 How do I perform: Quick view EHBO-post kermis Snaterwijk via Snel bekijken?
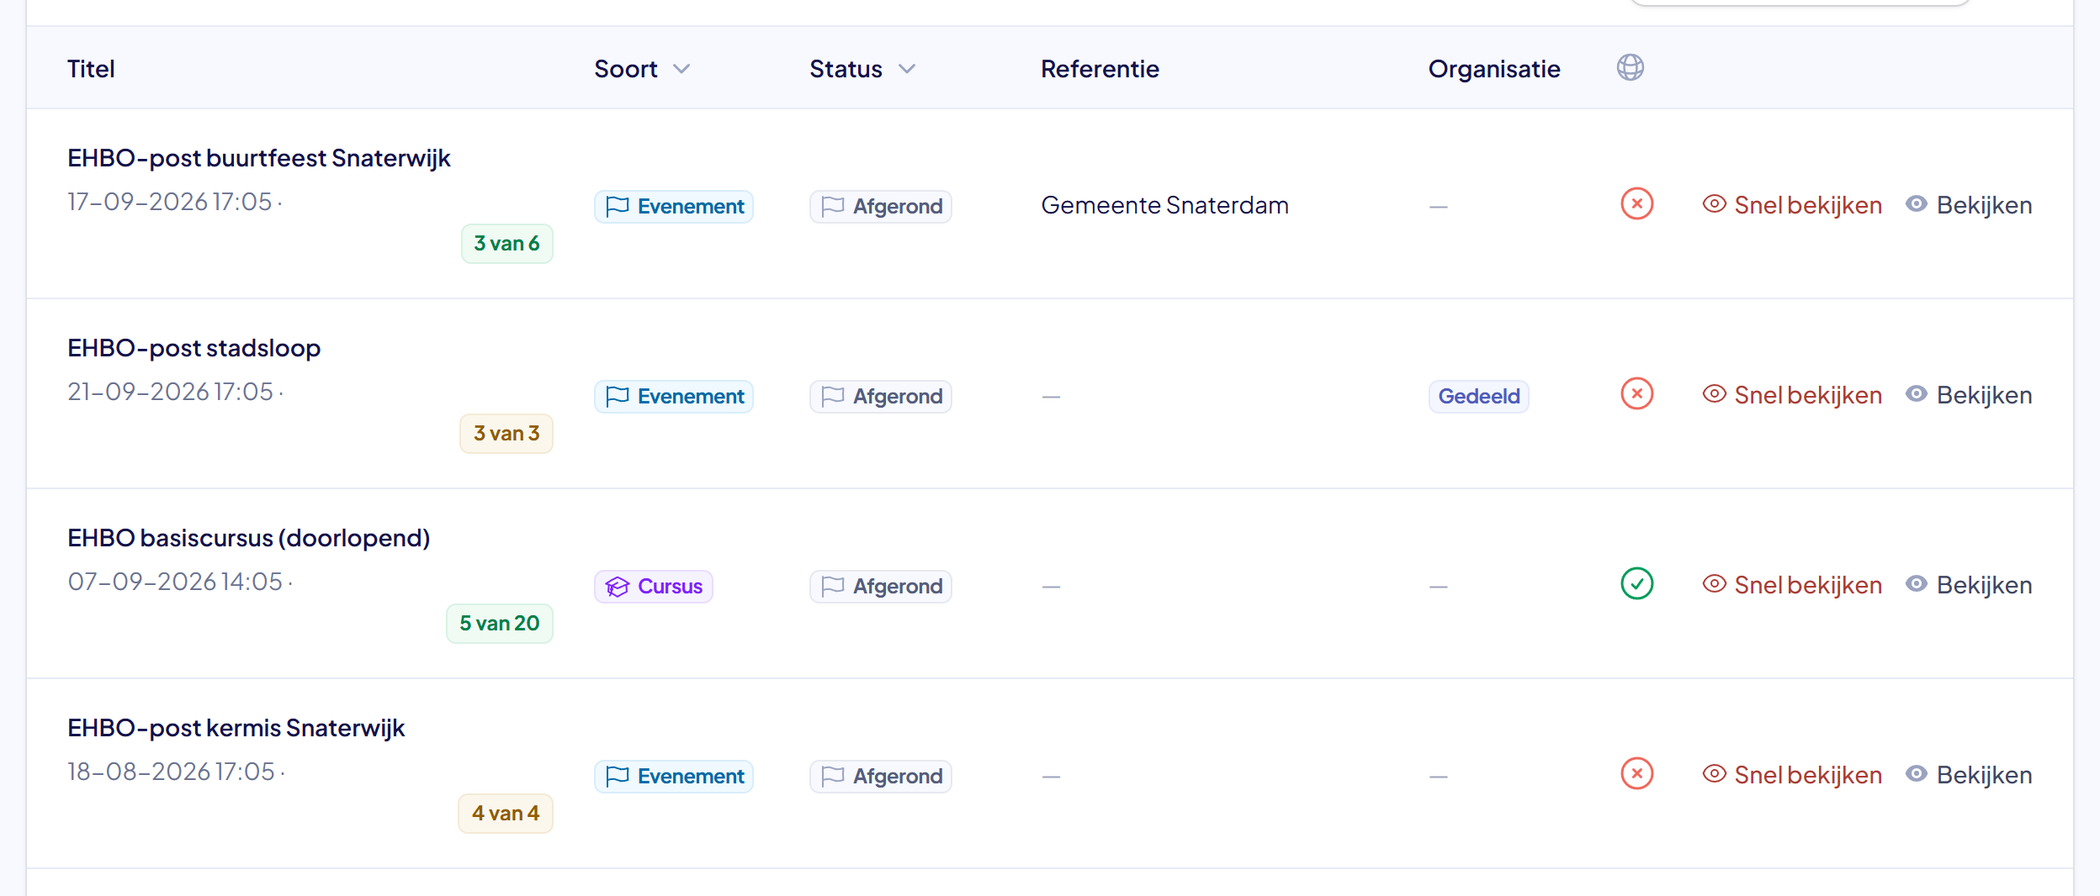coord(1792,775)
